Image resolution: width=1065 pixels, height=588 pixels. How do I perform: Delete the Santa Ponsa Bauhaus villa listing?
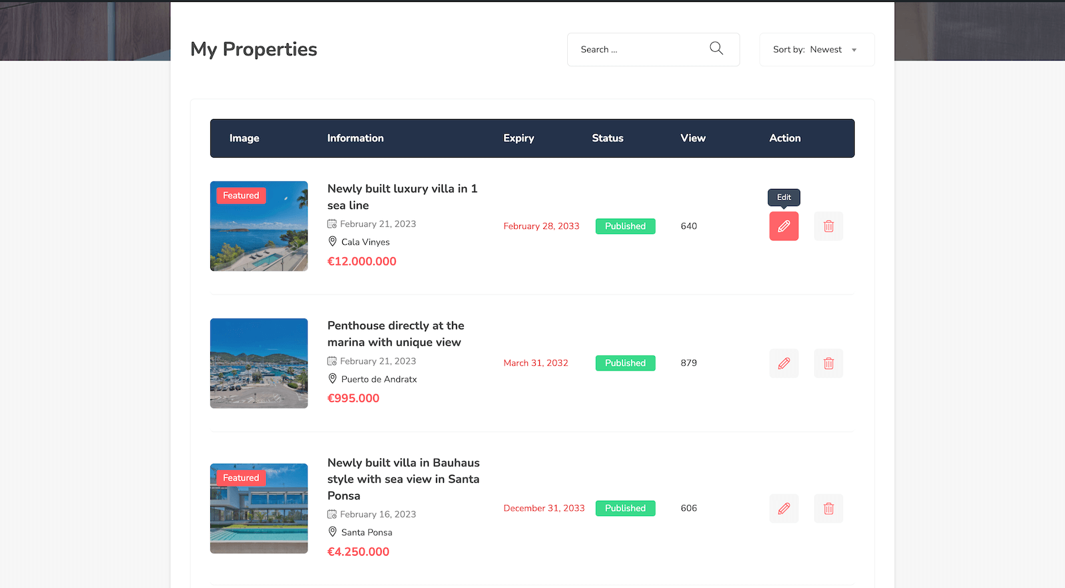click(828, 508)
